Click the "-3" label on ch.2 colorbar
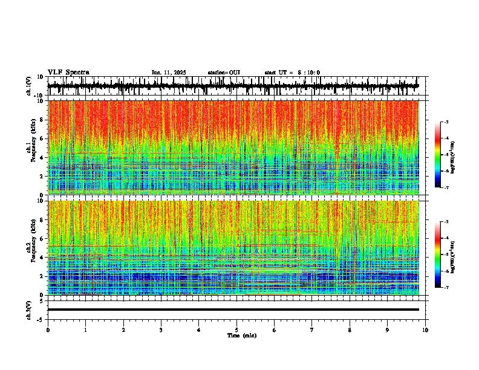Image resolution: width=479 pixels, height=370 pixels. (x=446, y=222)
